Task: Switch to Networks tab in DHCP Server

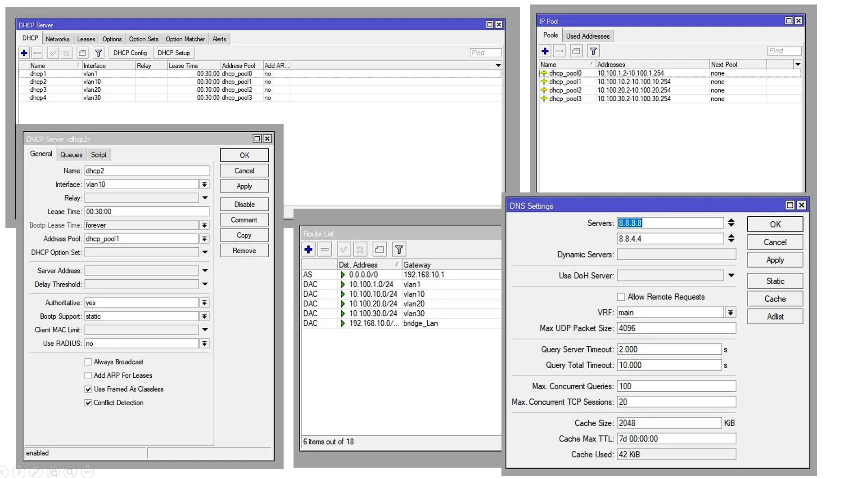Action: click(58, 39)
